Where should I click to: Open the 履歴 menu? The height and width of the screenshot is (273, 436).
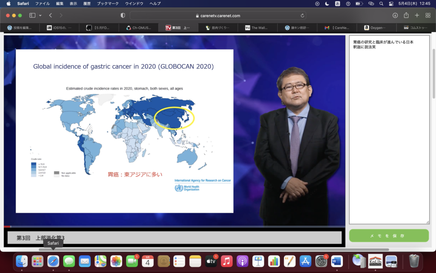click(87, 3)
